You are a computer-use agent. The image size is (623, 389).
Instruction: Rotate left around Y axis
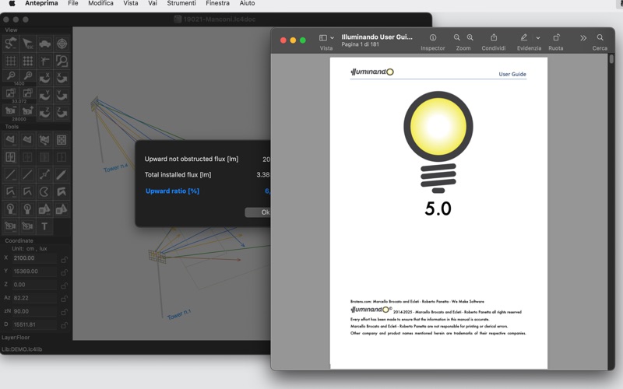44,95
